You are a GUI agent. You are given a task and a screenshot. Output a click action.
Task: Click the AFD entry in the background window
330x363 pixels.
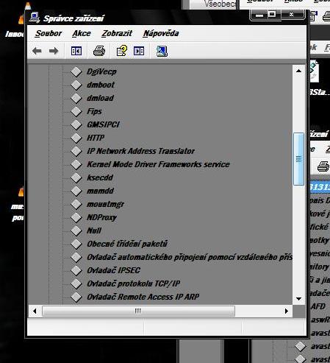pos(318,306)
